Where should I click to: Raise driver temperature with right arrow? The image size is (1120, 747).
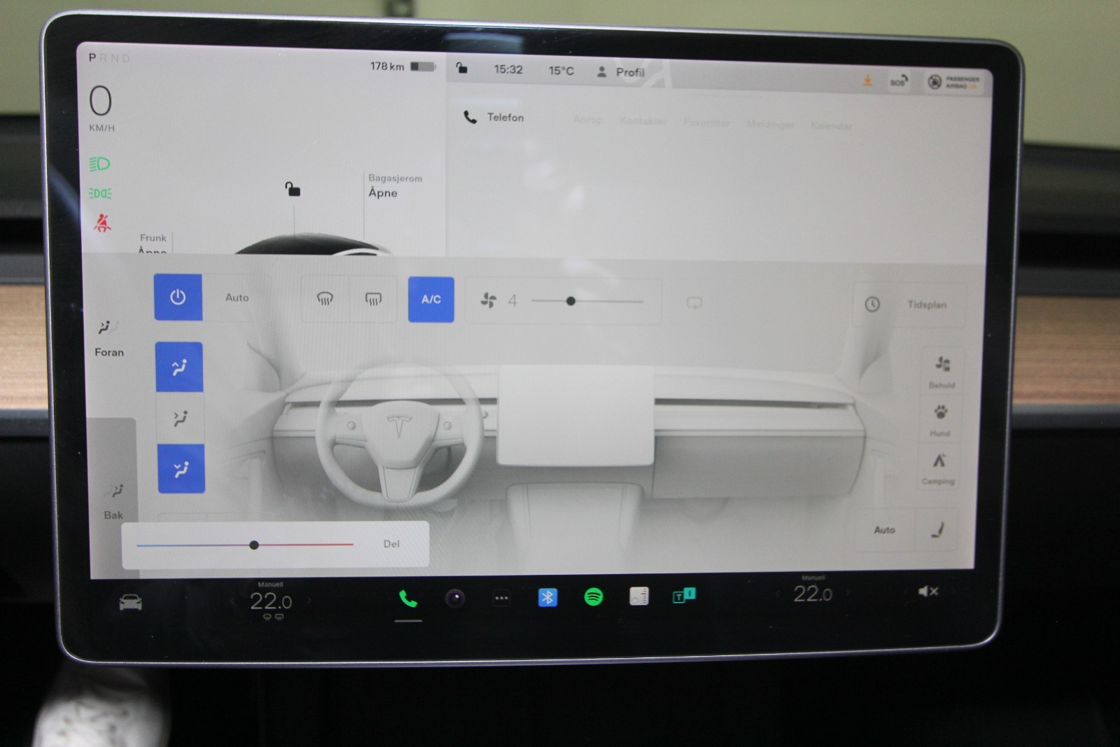(309, 600)
